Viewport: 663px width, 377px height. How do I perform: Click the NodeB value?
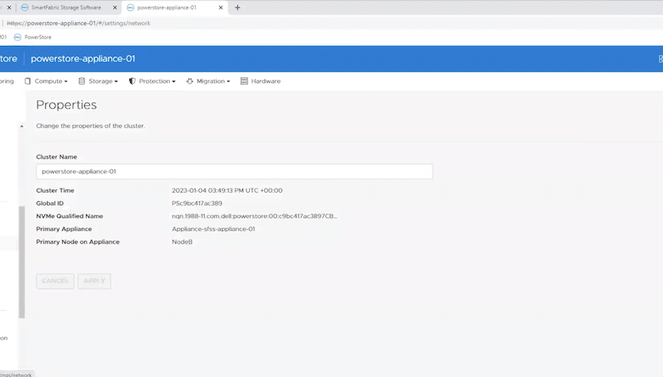pyautogui.click(x=182, y=242)
